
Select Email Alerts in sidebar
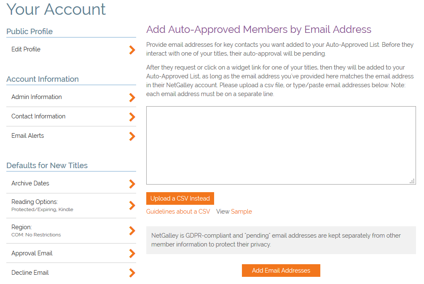click(28, 136)
